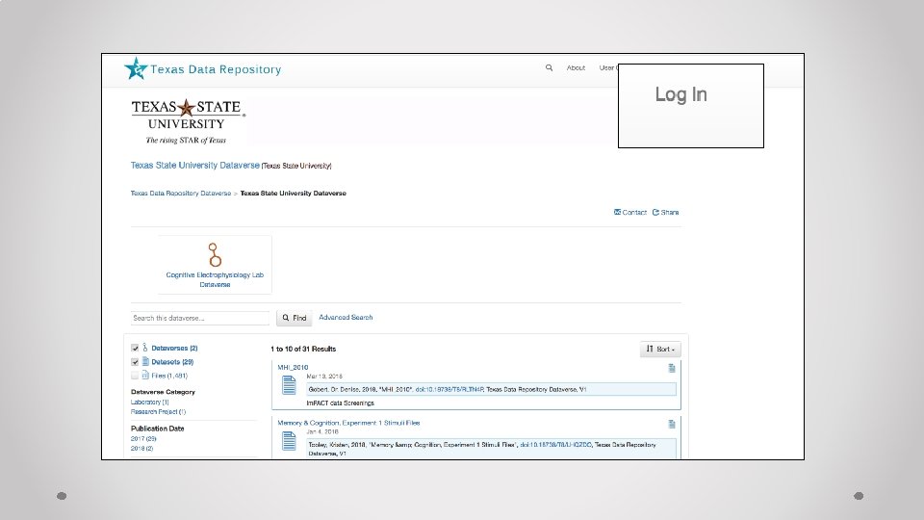Click the Texas State University logo image
Image resolution: width=924 pixels, height=520 pixels.
tap(188, 121)
